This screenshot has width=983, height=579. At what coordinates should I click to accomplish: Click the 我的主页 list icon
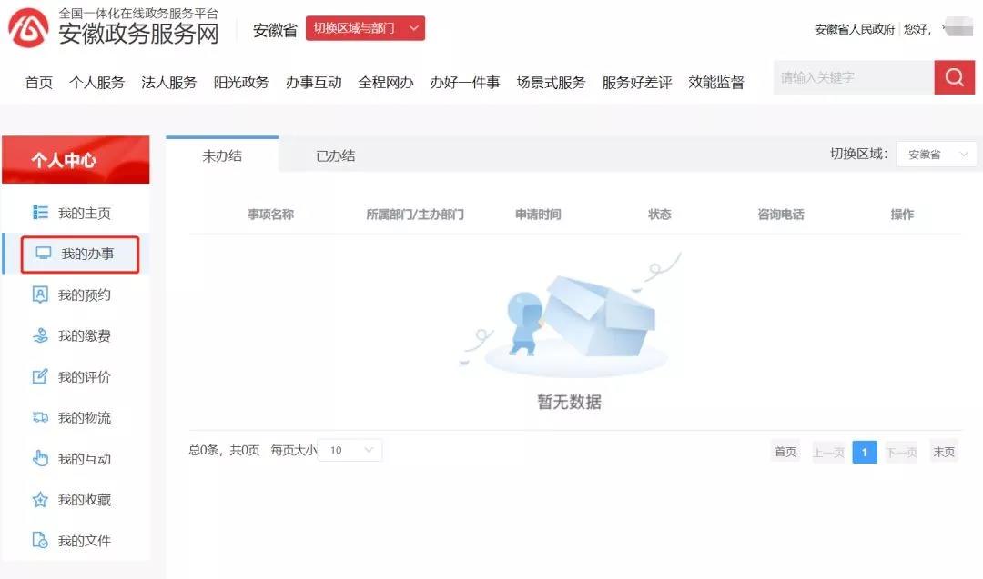tap(40, 213)
